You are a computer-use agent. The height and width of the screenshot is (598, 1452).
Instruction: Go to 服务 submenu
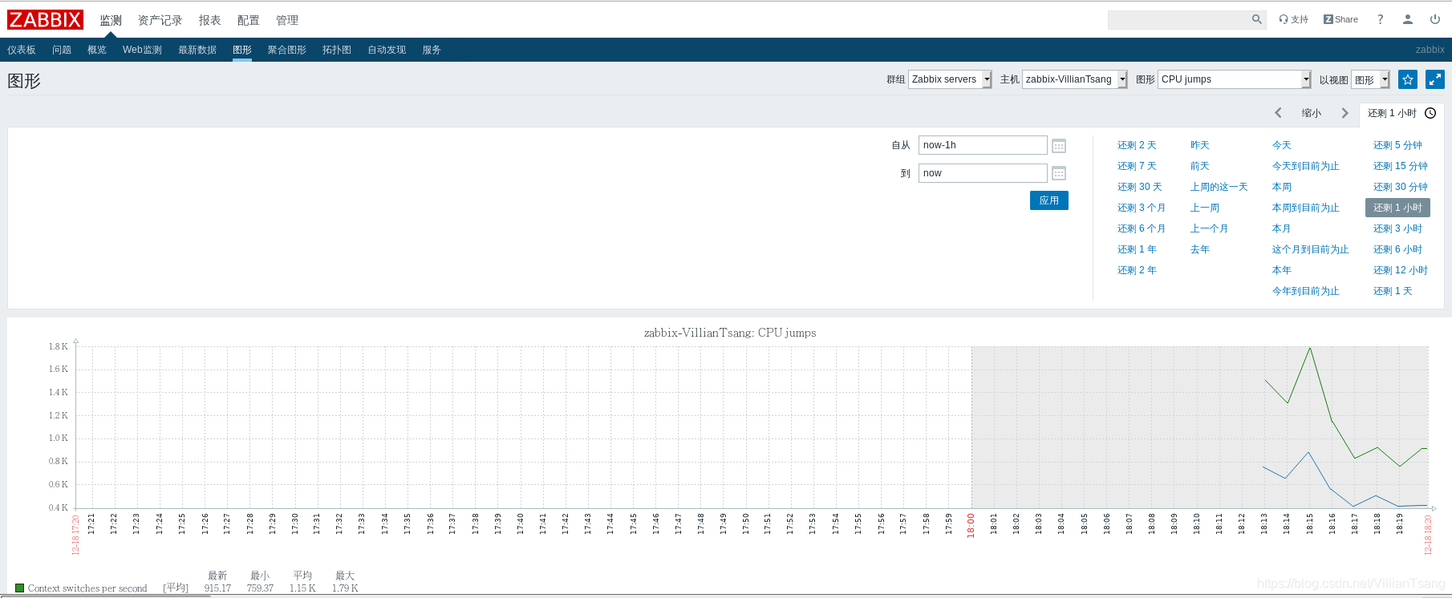432,50
